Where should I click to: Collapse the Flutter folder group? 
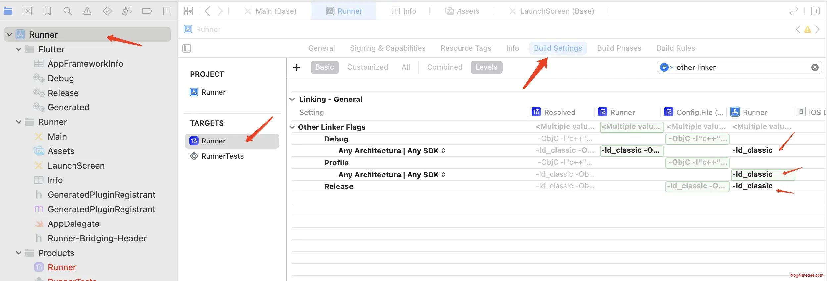(19, 49)
